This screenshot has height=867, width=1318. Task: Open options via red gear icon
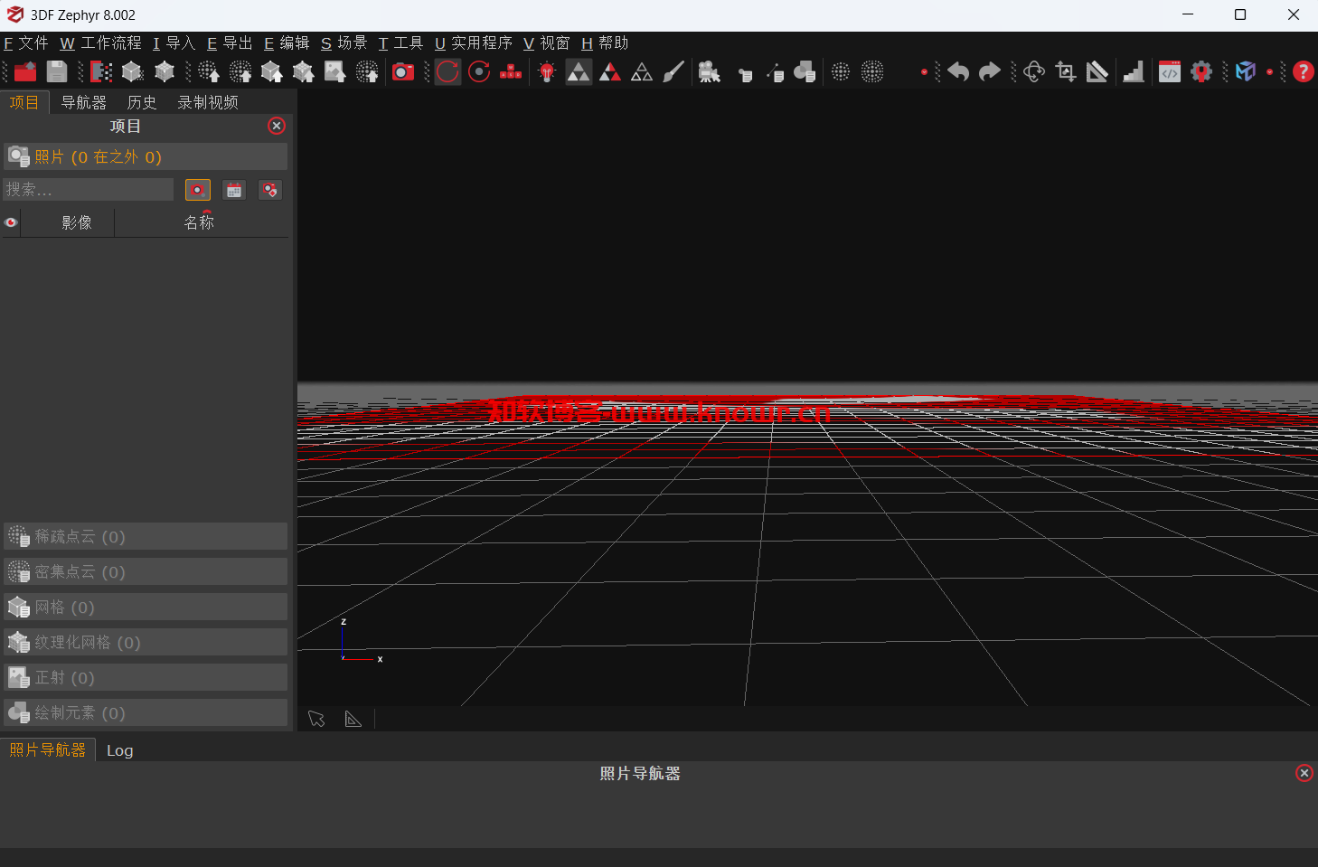click(1201, 72)
